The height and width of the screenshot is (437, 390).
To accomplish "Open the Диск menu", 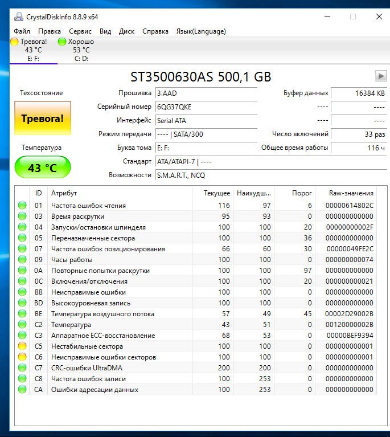I will 126,31.
